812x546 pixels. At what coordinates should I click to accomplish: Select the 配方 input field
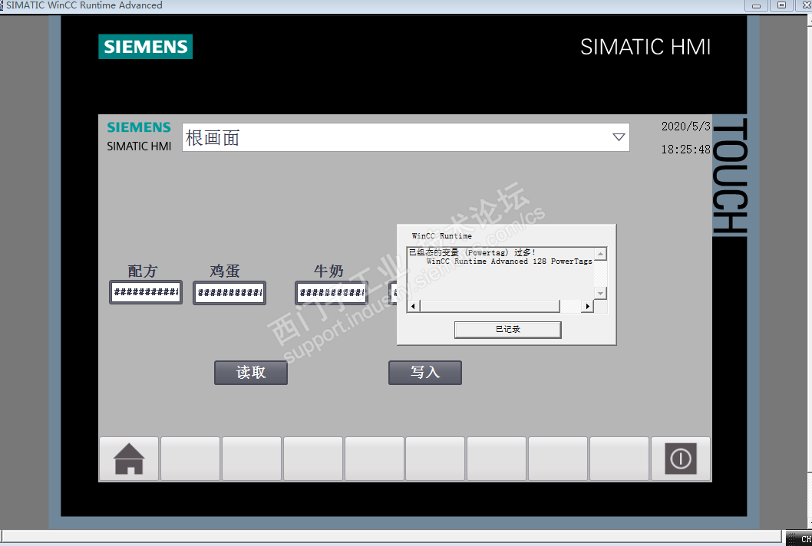[x=146, y=292]
